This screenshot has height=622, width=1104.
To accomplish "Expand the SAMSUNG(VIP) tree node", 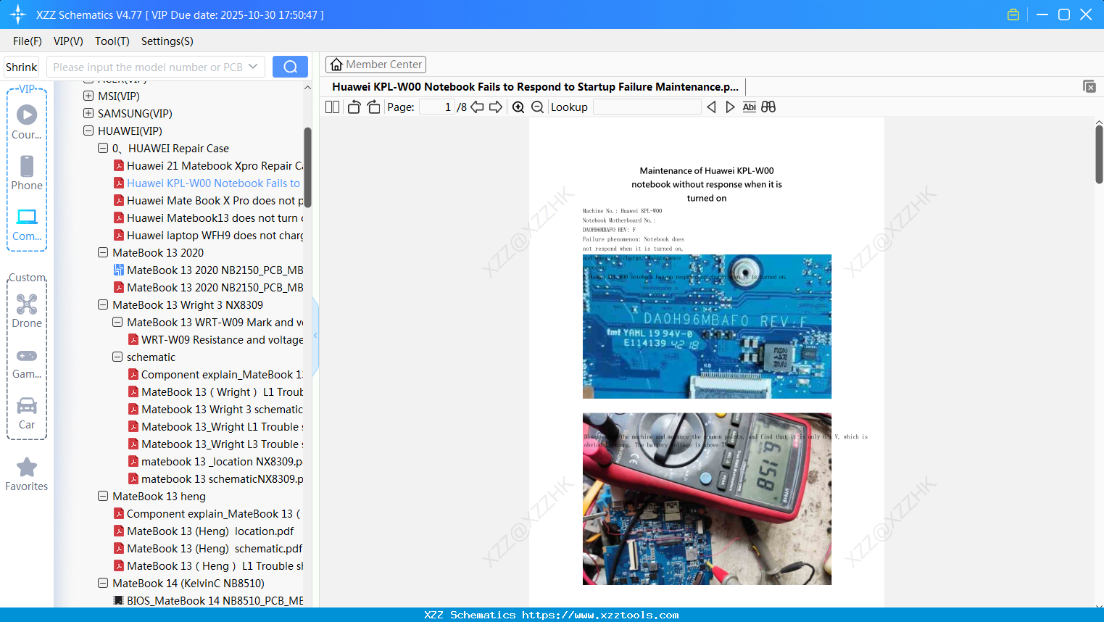I will (88, 113).
